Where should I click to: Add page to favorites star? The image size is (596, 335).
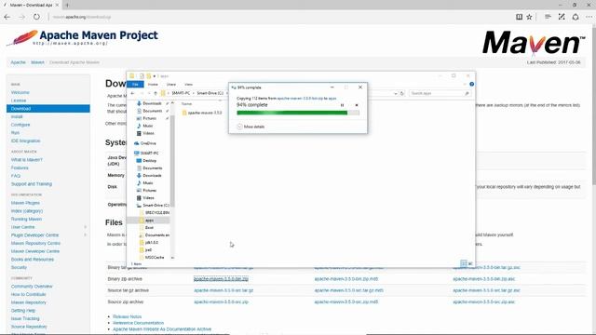(529, 17)
